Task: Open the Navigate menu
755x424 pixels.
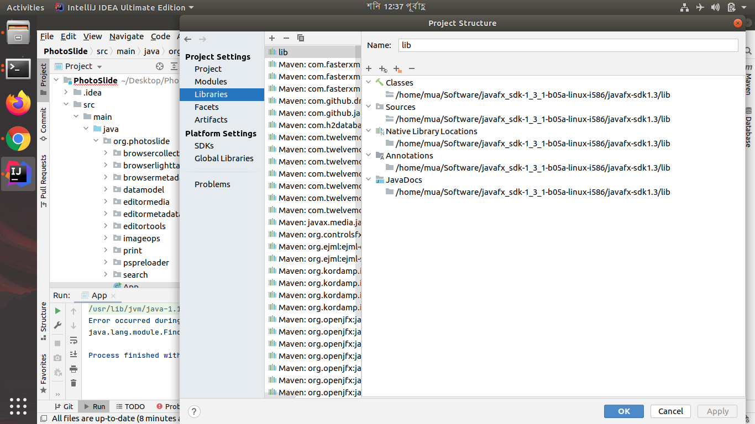Action: (127, 36)
